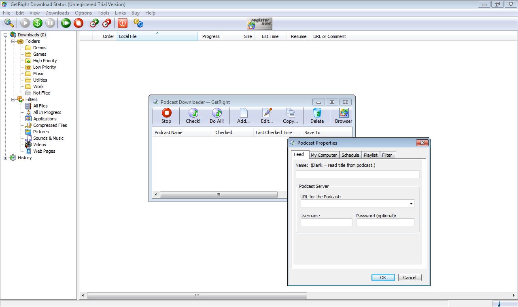Select the Web Pages filter
Image resolution: width=518 pixels, height=307 pixels.
coord(44,151)
